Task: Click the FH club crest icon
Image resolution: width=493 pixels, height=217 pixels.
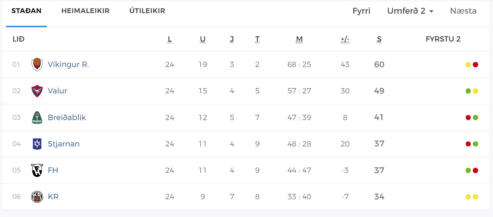Action: point(37,170)
